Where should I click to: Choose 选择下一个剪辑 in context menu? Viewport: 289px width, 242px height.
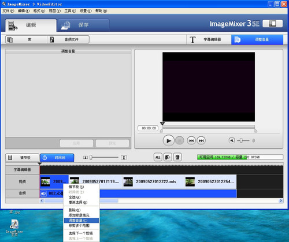(x=81, y=233)
